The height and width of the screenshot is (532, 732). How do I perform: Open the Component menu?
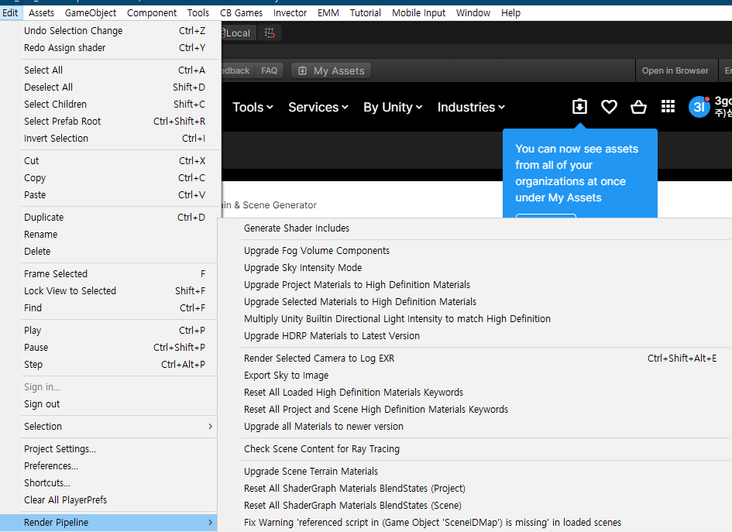click(x=152, y=13)
